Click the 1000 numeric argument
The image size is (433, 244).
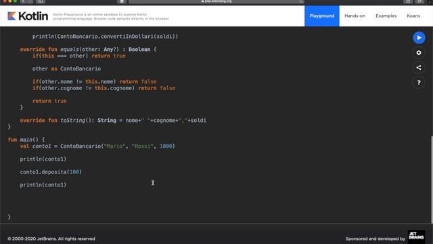pos(166,146)
